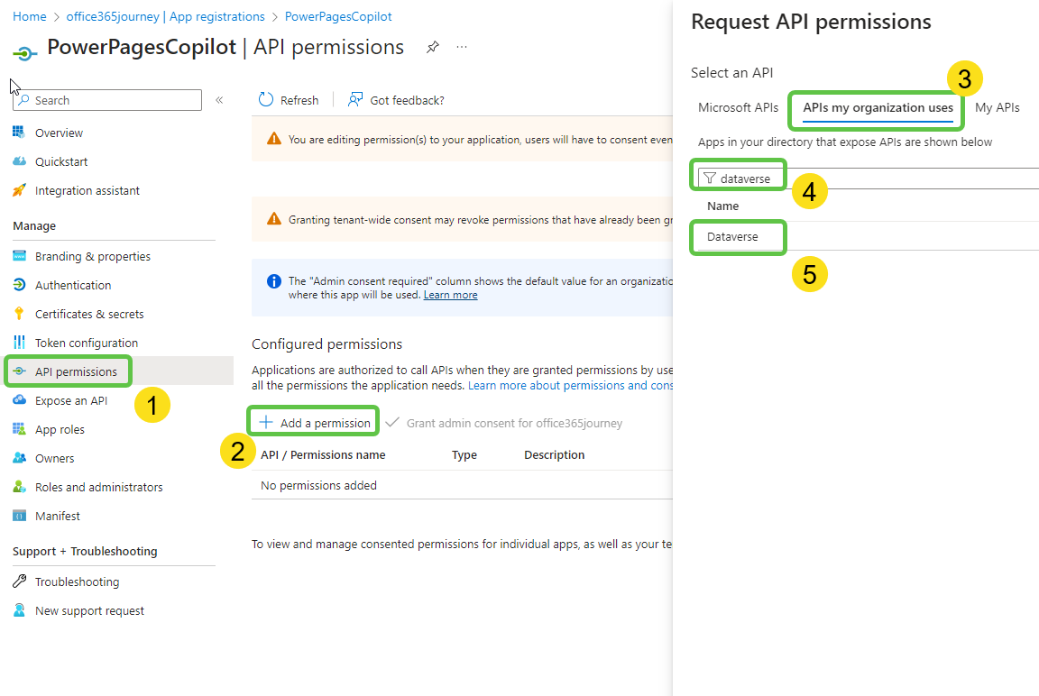Open the Learn more link about admin consent

click(450, 294)
